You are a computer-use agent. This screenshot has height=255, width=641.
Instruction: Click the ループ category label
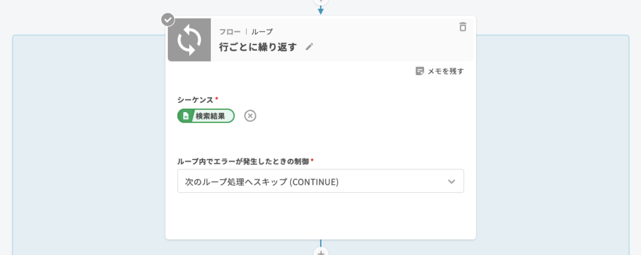[x=262, y=32]
